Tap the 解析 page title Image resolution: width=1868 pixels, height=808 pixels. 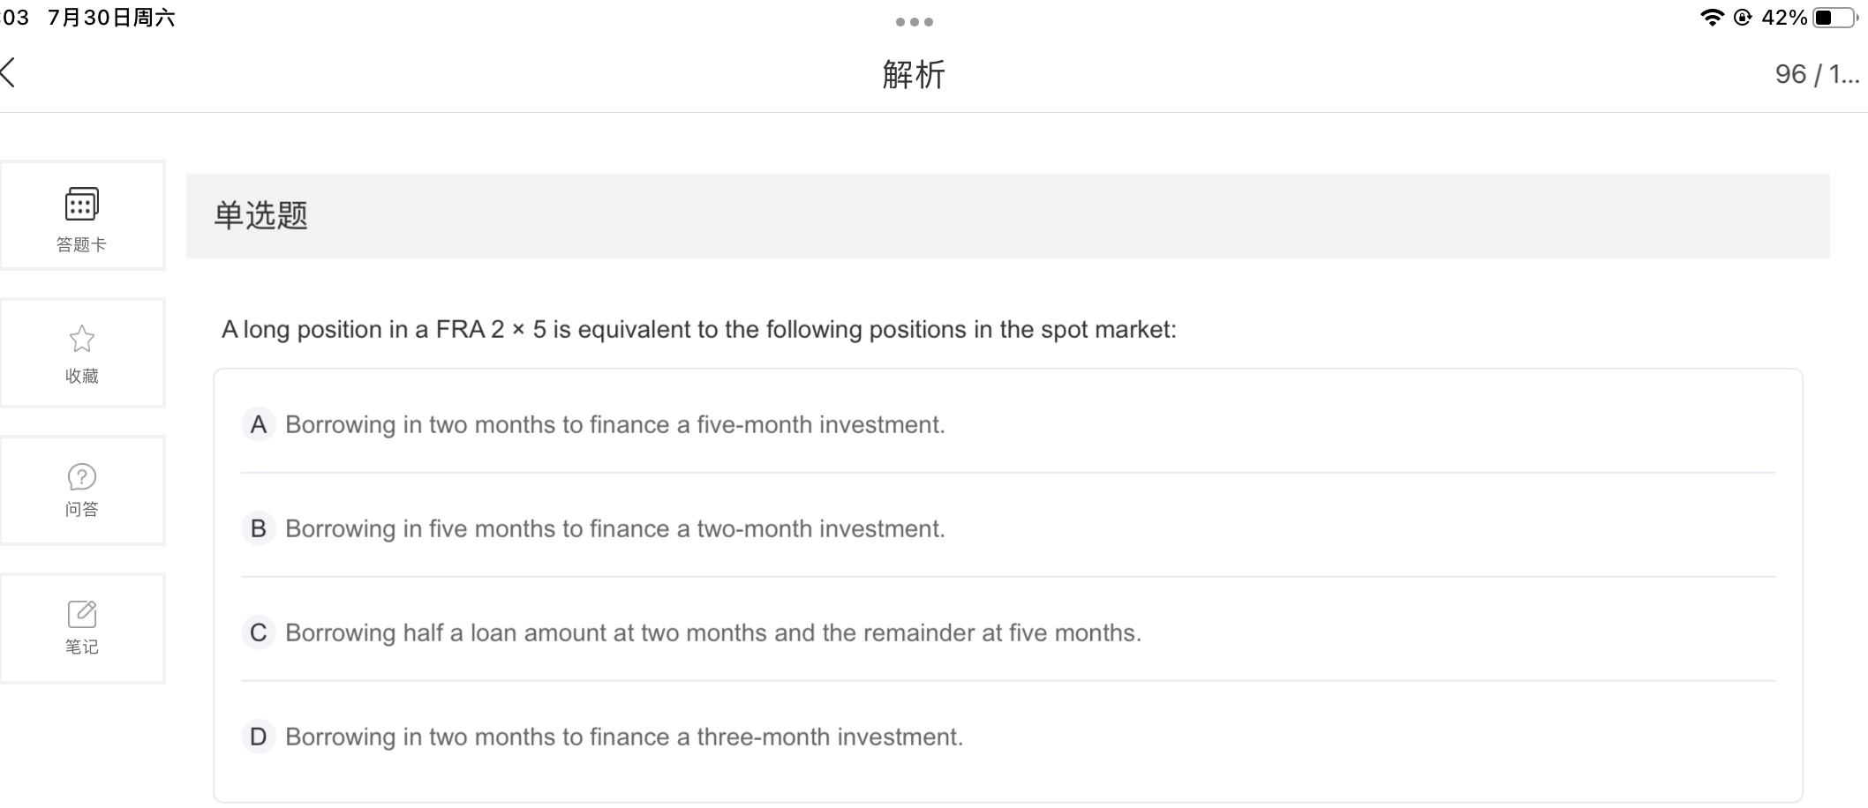tap(914, 75)
